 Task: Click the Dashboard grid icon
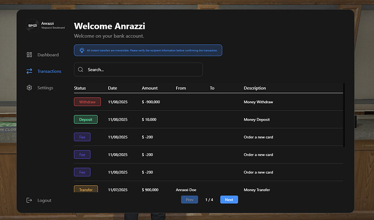click(x=29, y=55)
